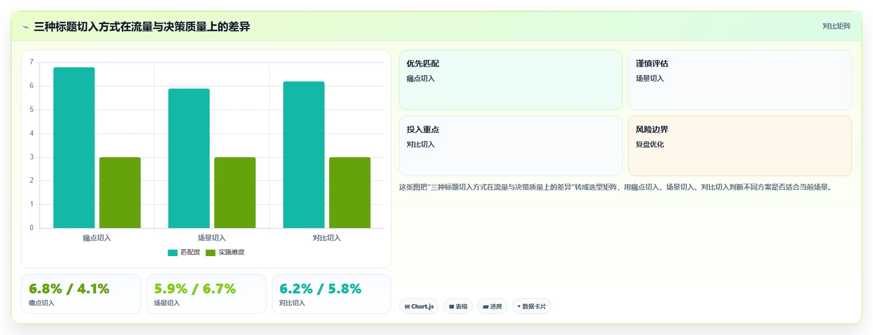Toggle the 实施难度 legend item
Screen dimensions: 873x335
[225, 252]
